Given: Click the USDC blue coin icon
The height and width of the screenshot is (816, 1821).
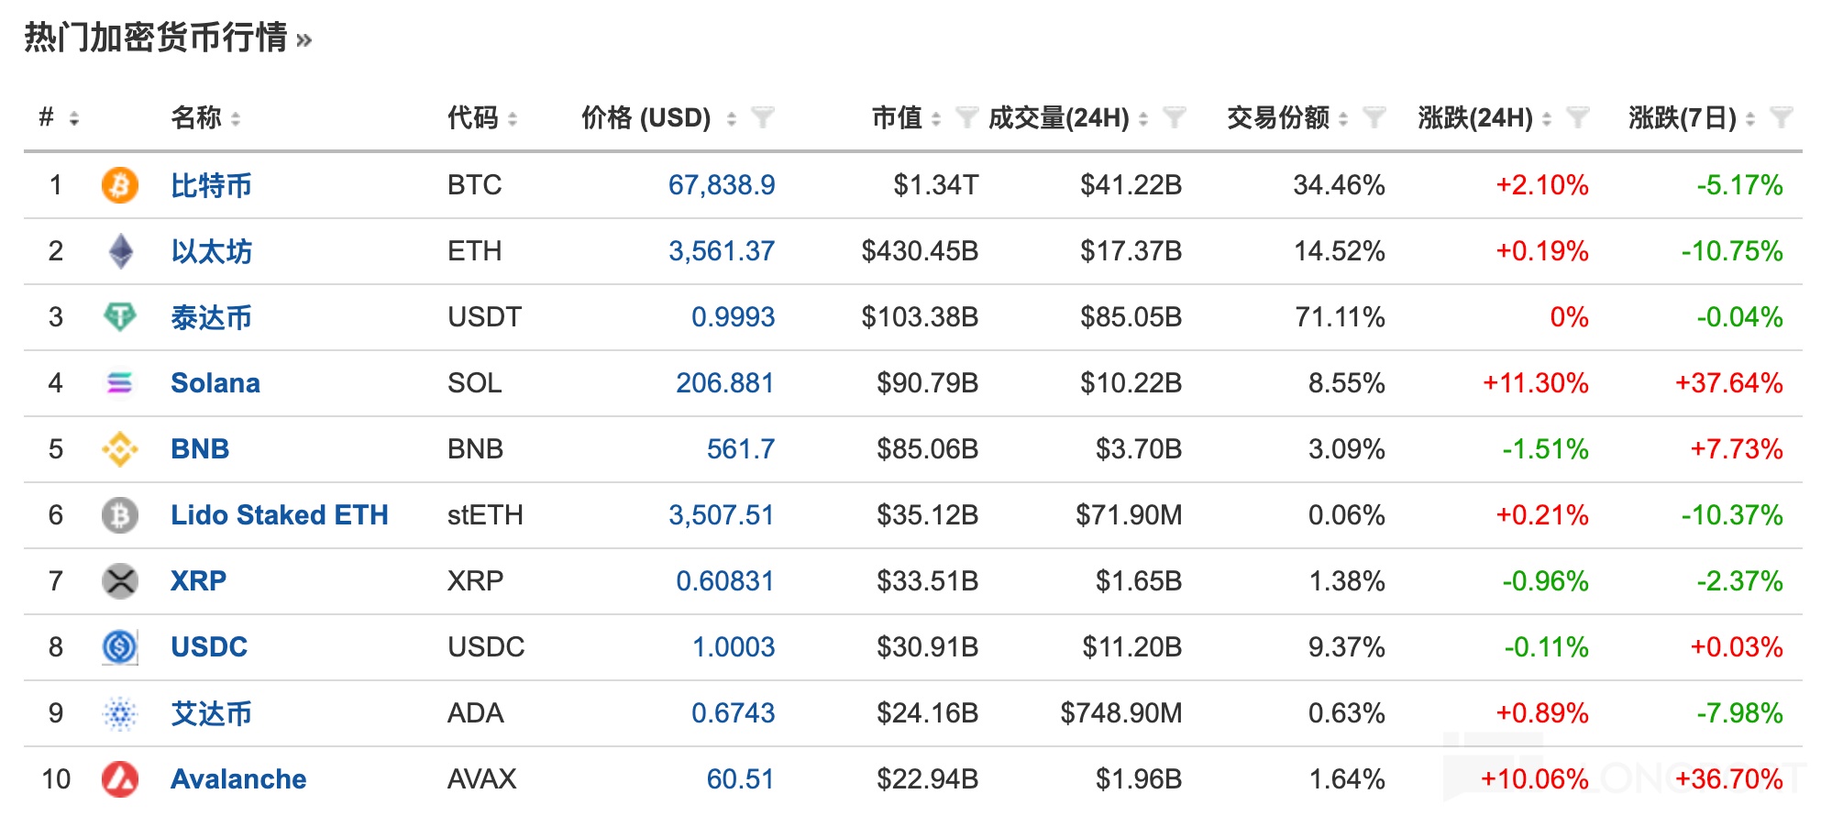Looking at the screenshot, I should (119, 647).
